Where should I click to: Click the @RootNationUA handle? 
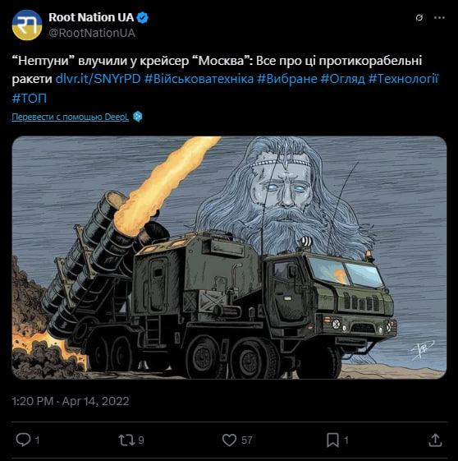coord(92,33)
